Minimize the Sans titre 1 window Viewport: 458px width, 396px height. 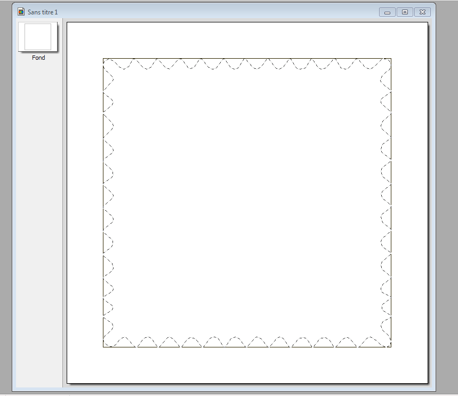point(387,12)
